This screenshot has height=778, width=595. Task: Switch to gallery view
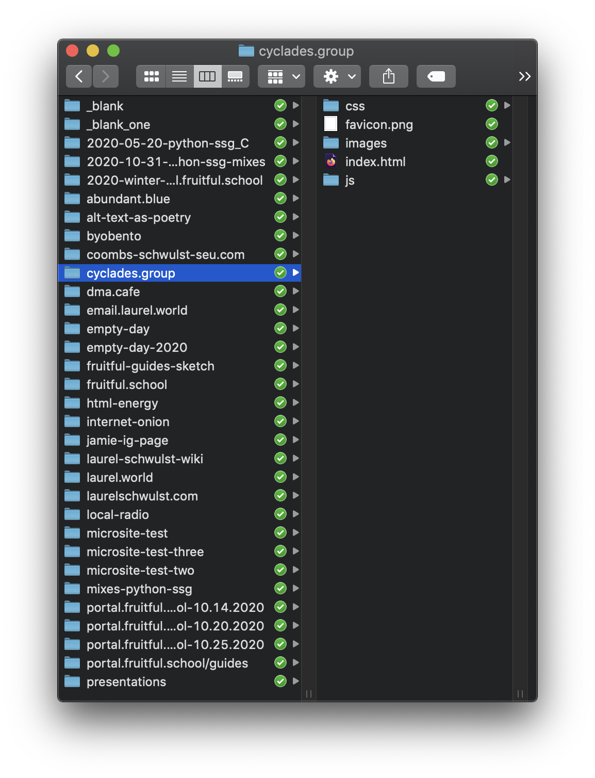point(235,76)
